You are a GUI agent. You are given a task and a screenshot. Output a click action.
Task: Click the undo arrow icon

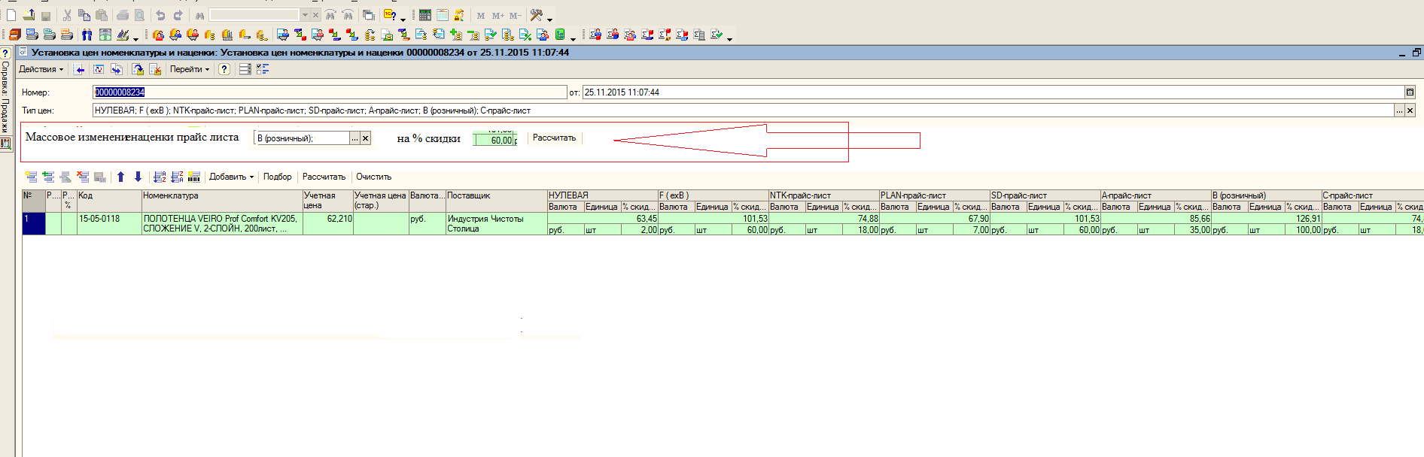pos(160,15)
